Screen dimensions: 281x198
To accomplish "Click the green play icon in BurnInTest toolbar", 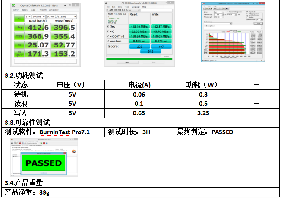I will pos(41,143).
